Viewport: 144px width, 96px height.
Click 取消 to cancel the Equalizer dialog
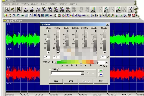click(71, 81)
